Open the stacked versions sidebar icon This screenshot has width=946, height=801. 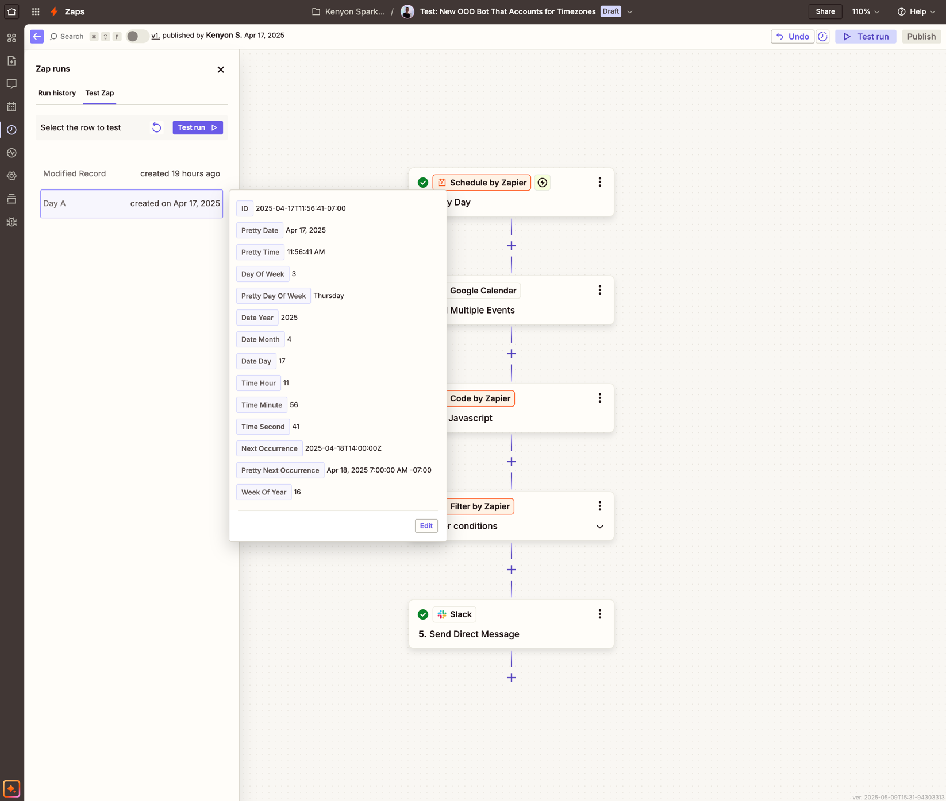11,199
